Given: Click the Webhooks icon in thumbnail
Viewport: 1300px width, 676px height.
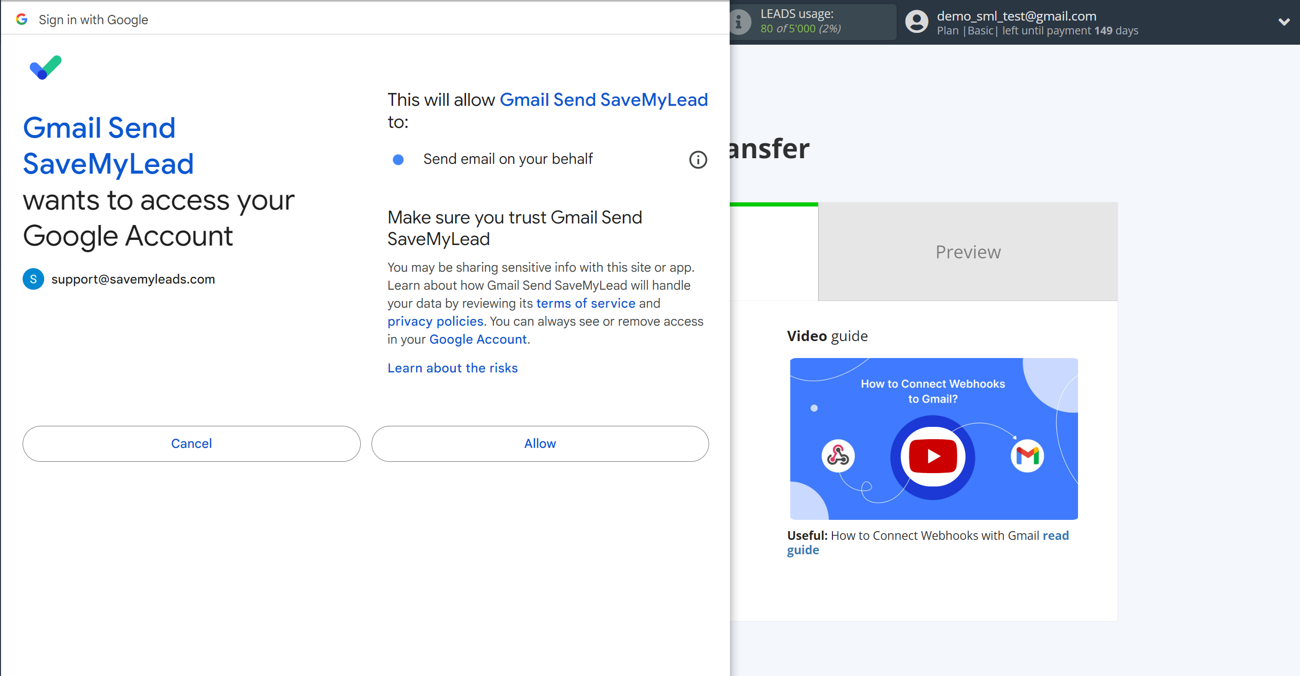Looking at the screenshot, I should point(838,456).
